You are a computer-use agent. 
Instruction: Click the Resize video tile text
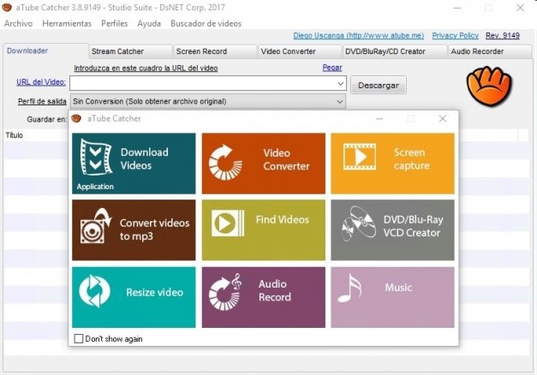(x=154, y=292)
